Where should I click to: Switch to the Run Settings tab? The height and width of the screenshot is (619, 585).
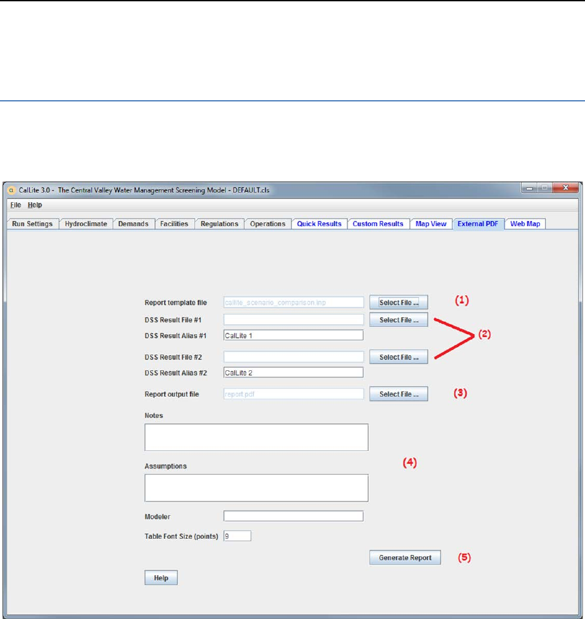[32, 224]
